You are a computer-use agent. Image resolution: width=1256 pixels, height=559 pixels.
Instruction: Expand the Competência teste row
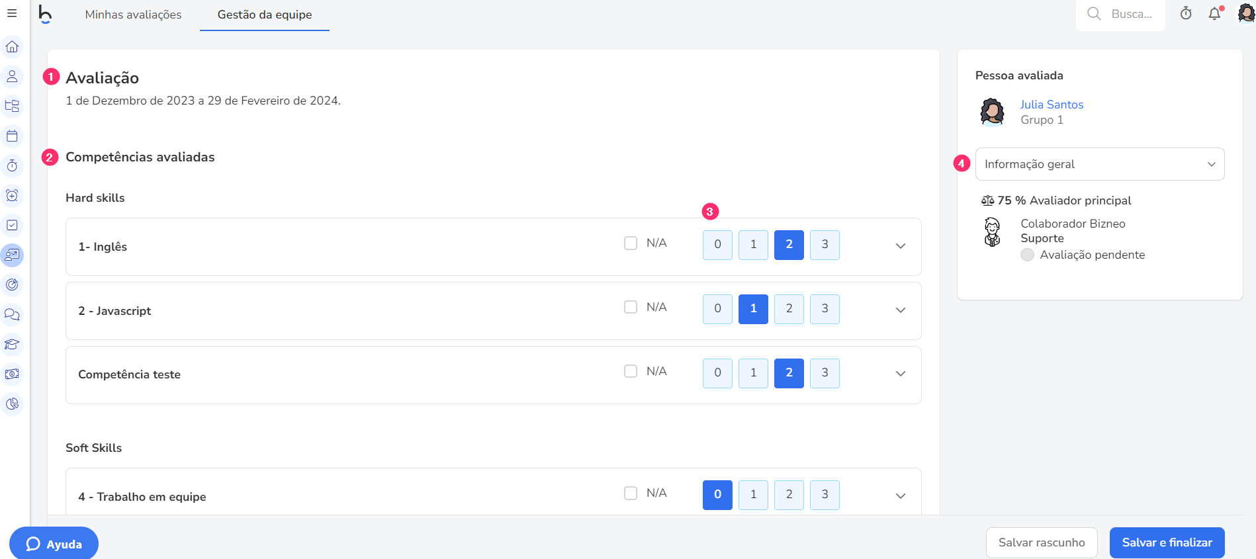click(x=901, y=374)
